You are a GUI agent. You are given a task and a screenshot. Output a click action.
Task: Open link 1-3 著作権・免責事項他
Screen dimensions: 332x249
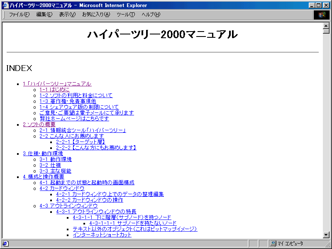pos(68,101)
